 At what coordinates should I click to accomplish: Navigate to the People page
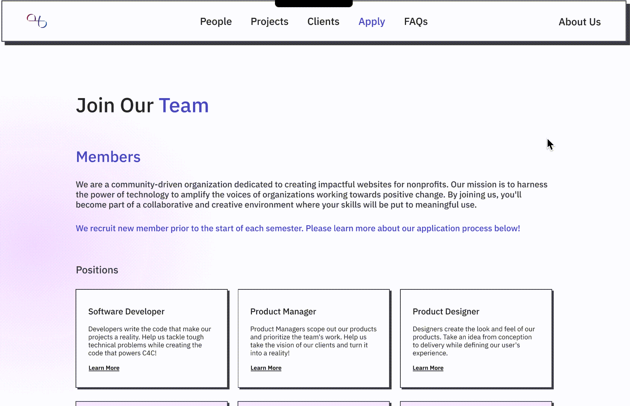point(216,22)
